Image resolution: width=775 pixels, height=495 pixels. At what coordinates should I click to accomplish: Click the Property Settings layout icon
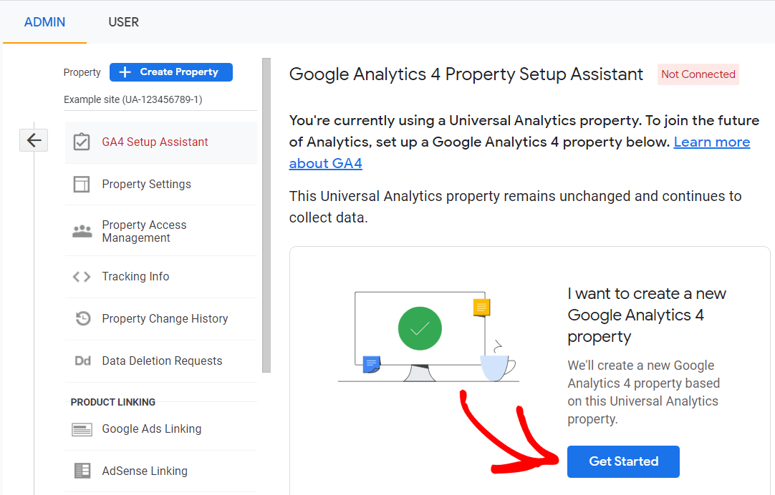(82, 185)
